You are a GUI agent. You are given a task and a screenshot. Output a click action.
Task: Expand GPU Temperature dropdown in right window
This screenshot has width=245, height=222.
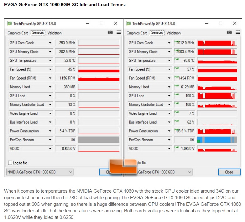pyautogui.click(x=169, y=60)
